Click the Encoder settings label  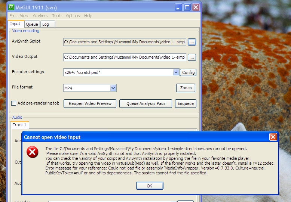(x=28, y=72)
